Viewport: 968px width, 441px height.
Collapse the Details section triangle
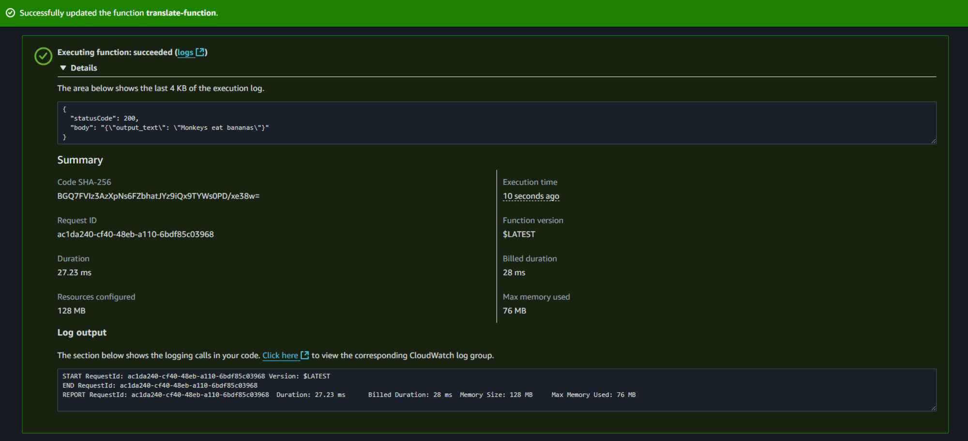pyautogui.click(x=63, y=68)
